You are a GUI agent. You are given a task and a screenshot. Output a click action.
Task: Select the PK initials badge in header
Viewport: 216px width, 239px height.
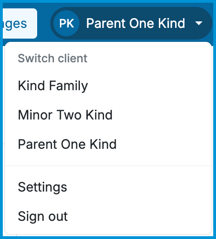tap(66, 23)
